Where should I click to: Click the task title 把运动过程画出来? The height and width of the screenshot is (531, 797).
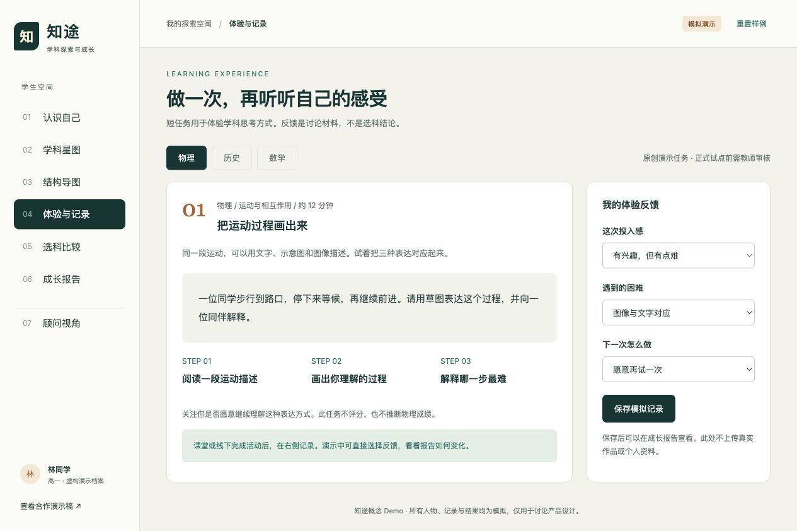point(262,225)
